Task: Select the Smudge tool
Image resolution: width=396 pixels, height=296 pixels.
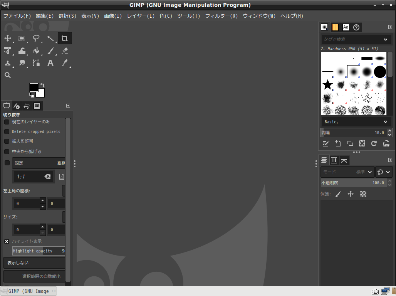Action: 22,63
